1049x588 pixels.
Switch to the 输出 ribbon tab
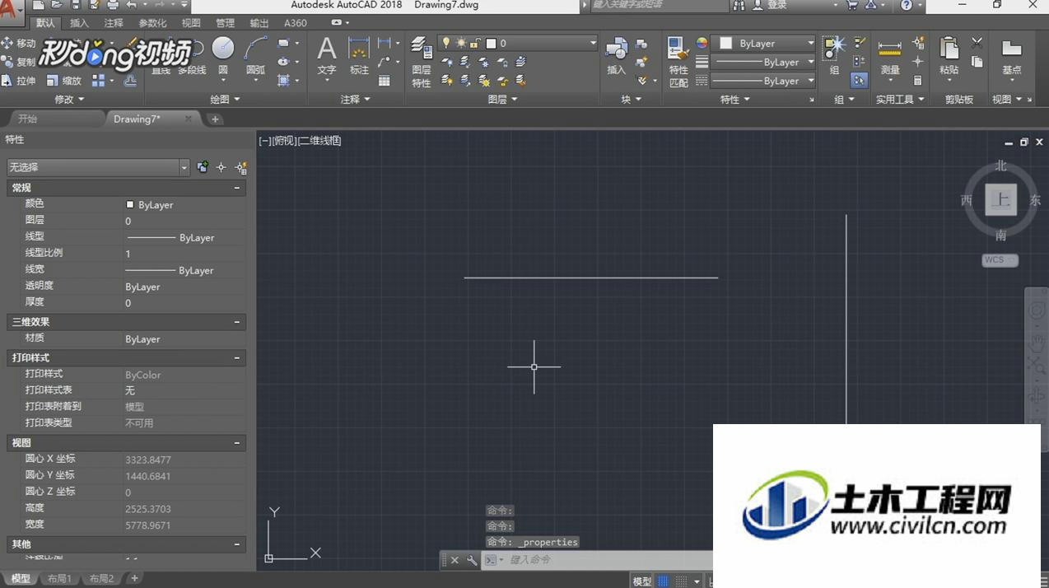pyautogui.click(x=259, y=23)
